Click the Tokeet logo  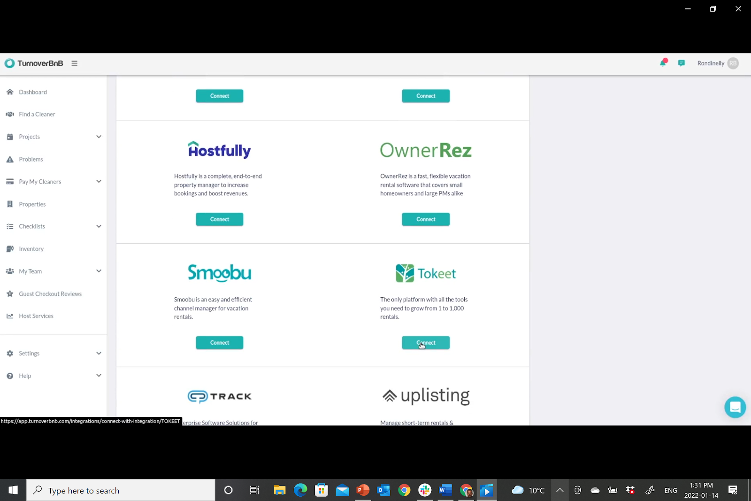[x=426, y=273]
